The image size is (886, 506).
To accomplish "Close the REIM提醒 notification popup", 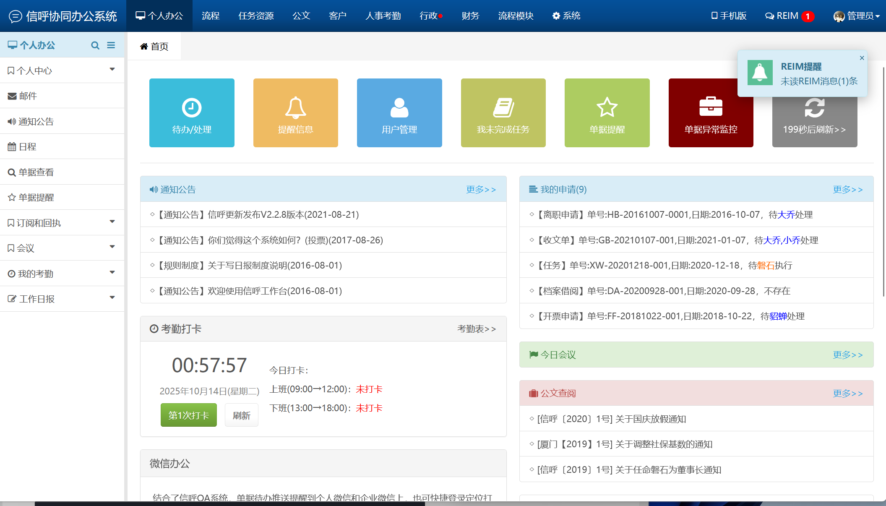I will pyautogui.click(x=862, y=58).
